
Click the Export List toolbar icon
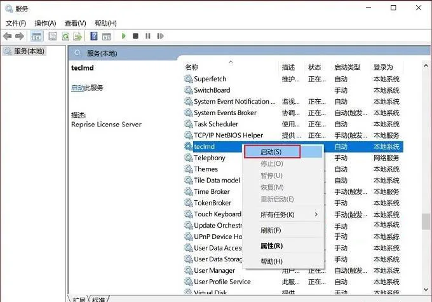click(x=78, y=36)
